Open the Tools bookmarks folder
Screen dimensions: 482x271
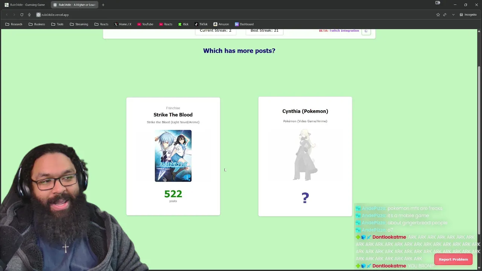click(x=57, y=24)
